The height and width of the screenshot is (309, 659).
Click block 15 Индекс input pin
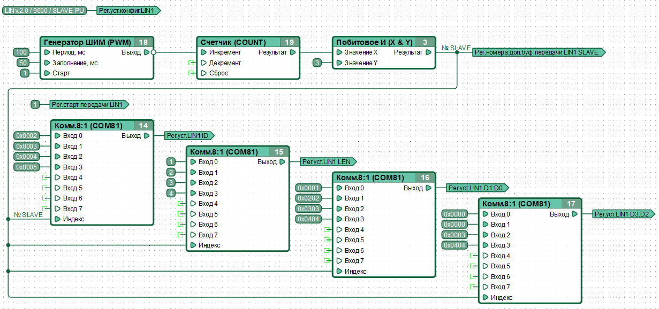(193, 245)
